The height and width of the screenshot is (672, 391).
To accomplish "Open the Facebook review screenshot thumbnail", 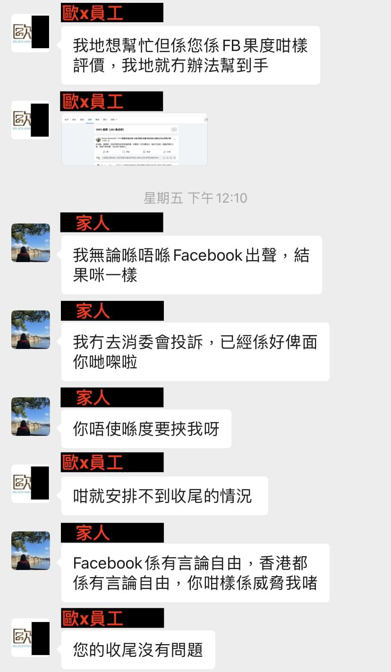I will click(x=135, y=139).
